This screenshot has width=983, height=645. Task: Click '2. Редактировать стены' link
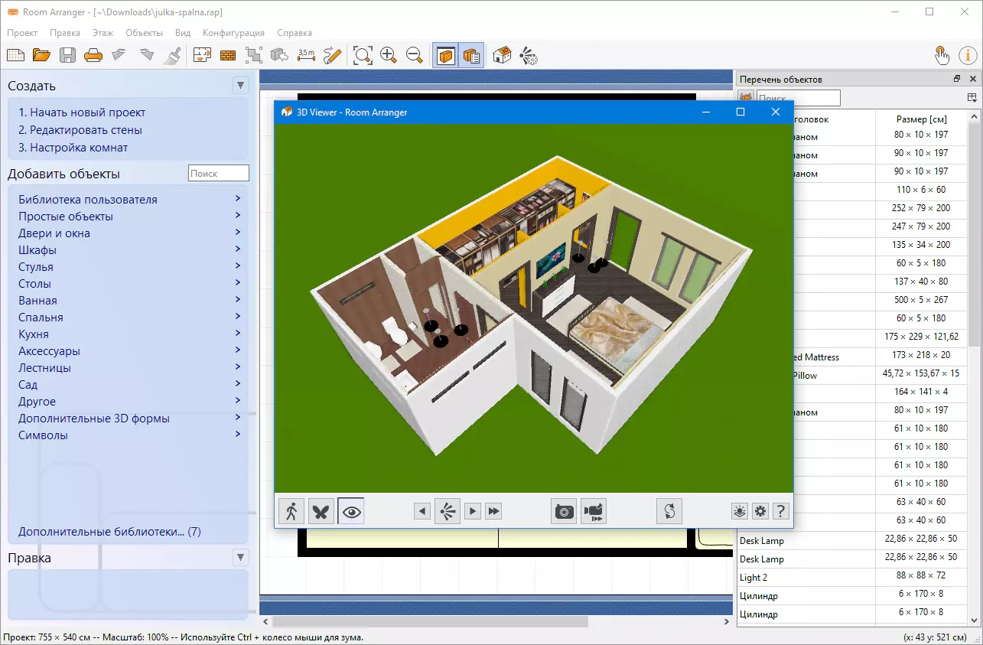pos(80,130)
